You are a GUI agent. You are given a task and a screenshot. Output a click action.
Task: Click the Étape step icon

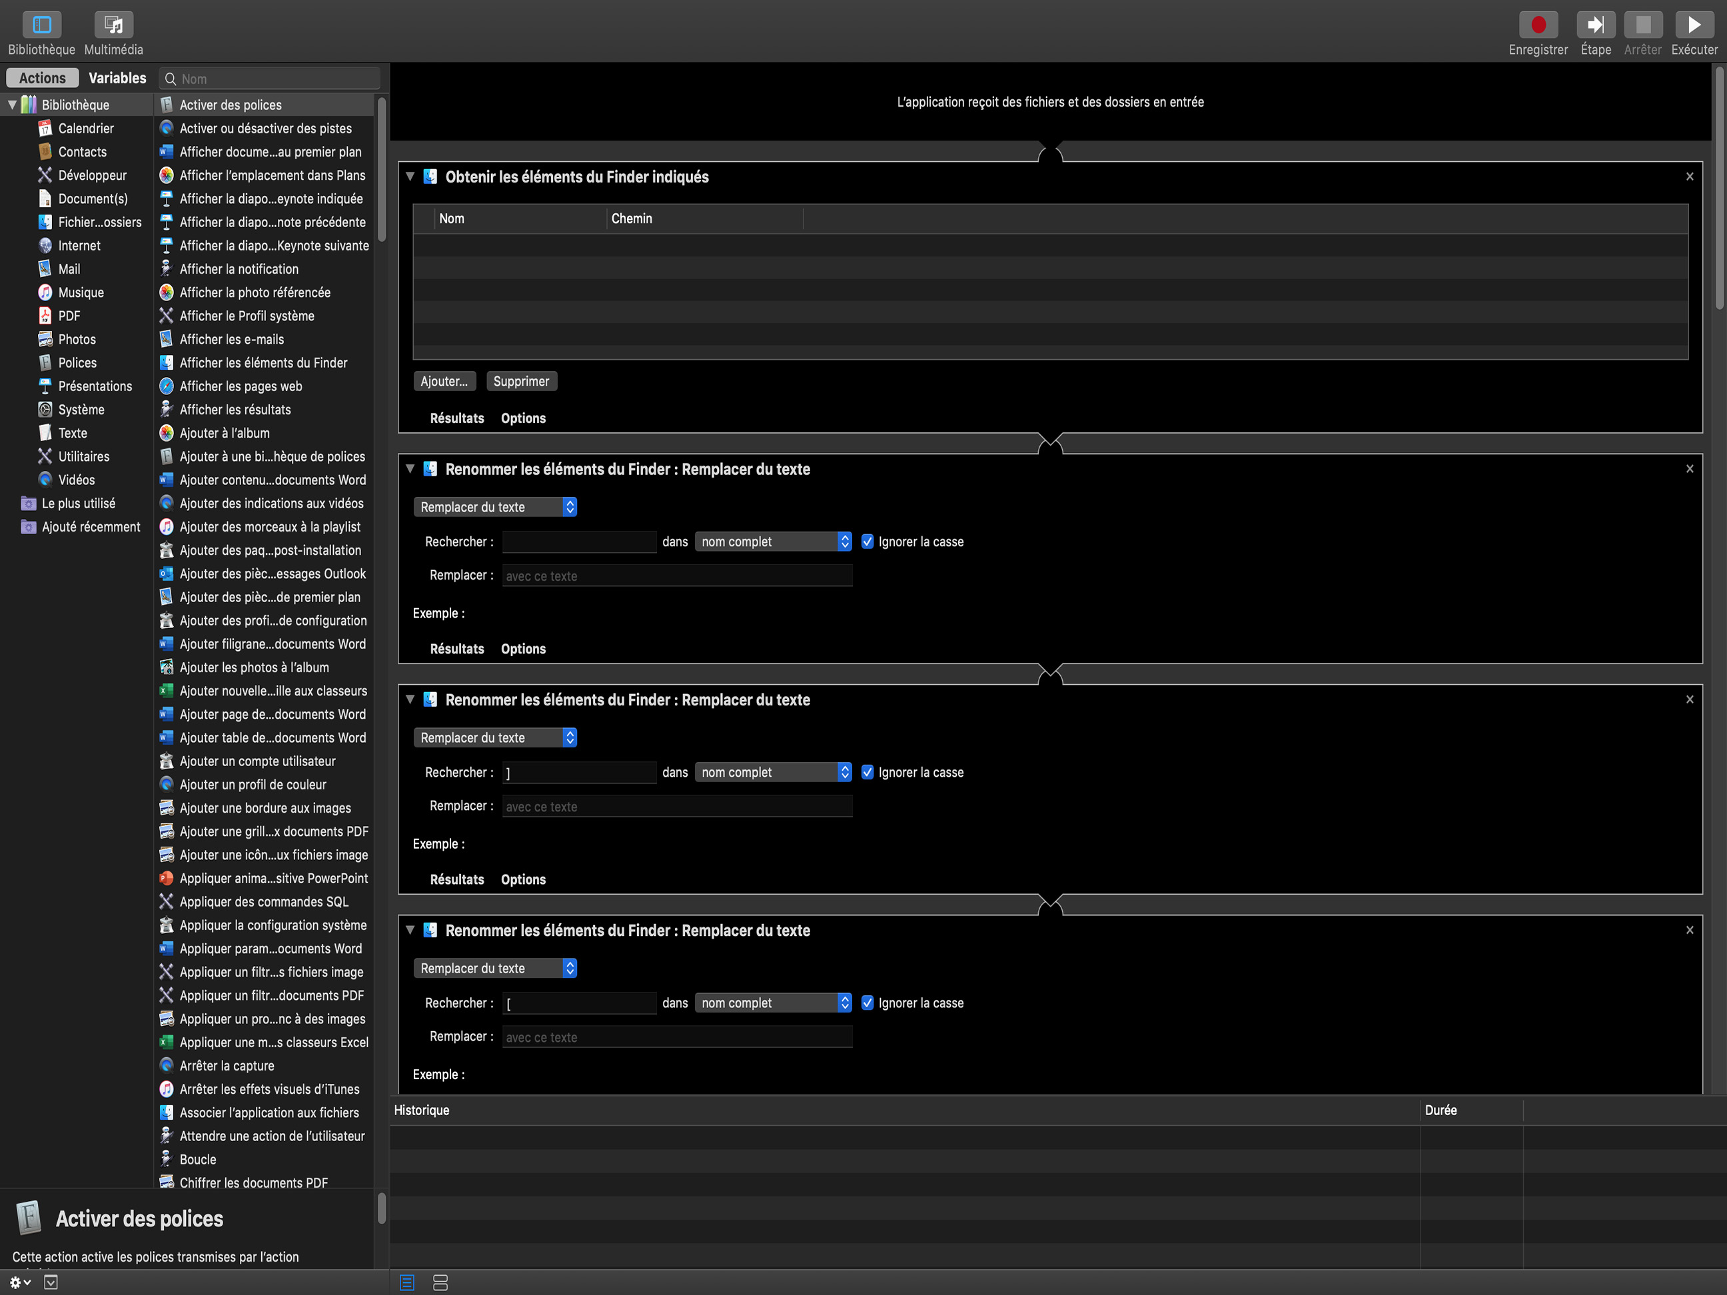1595,25
